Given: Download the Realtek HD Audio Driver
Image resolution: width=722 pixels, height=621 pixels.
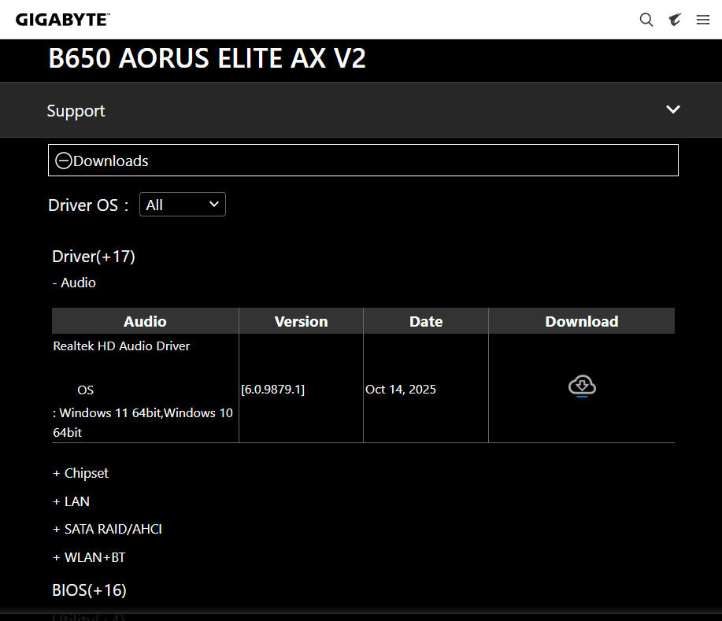Looking at the screenshot, I should pyautogui.click(x=582, y=386).
